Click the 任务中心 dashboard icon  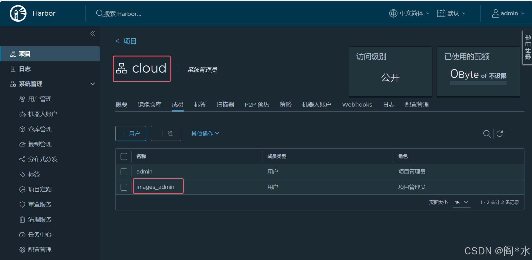point(22,235)
